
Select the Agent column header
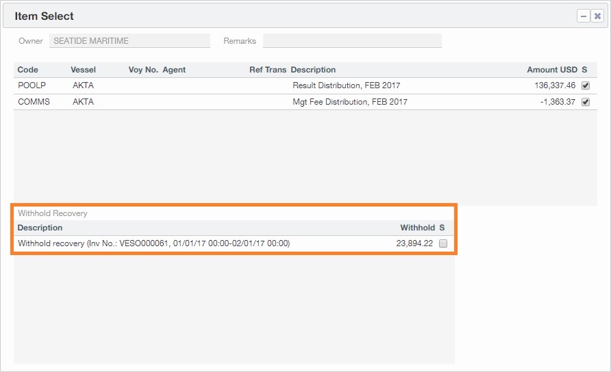(174, 70)
